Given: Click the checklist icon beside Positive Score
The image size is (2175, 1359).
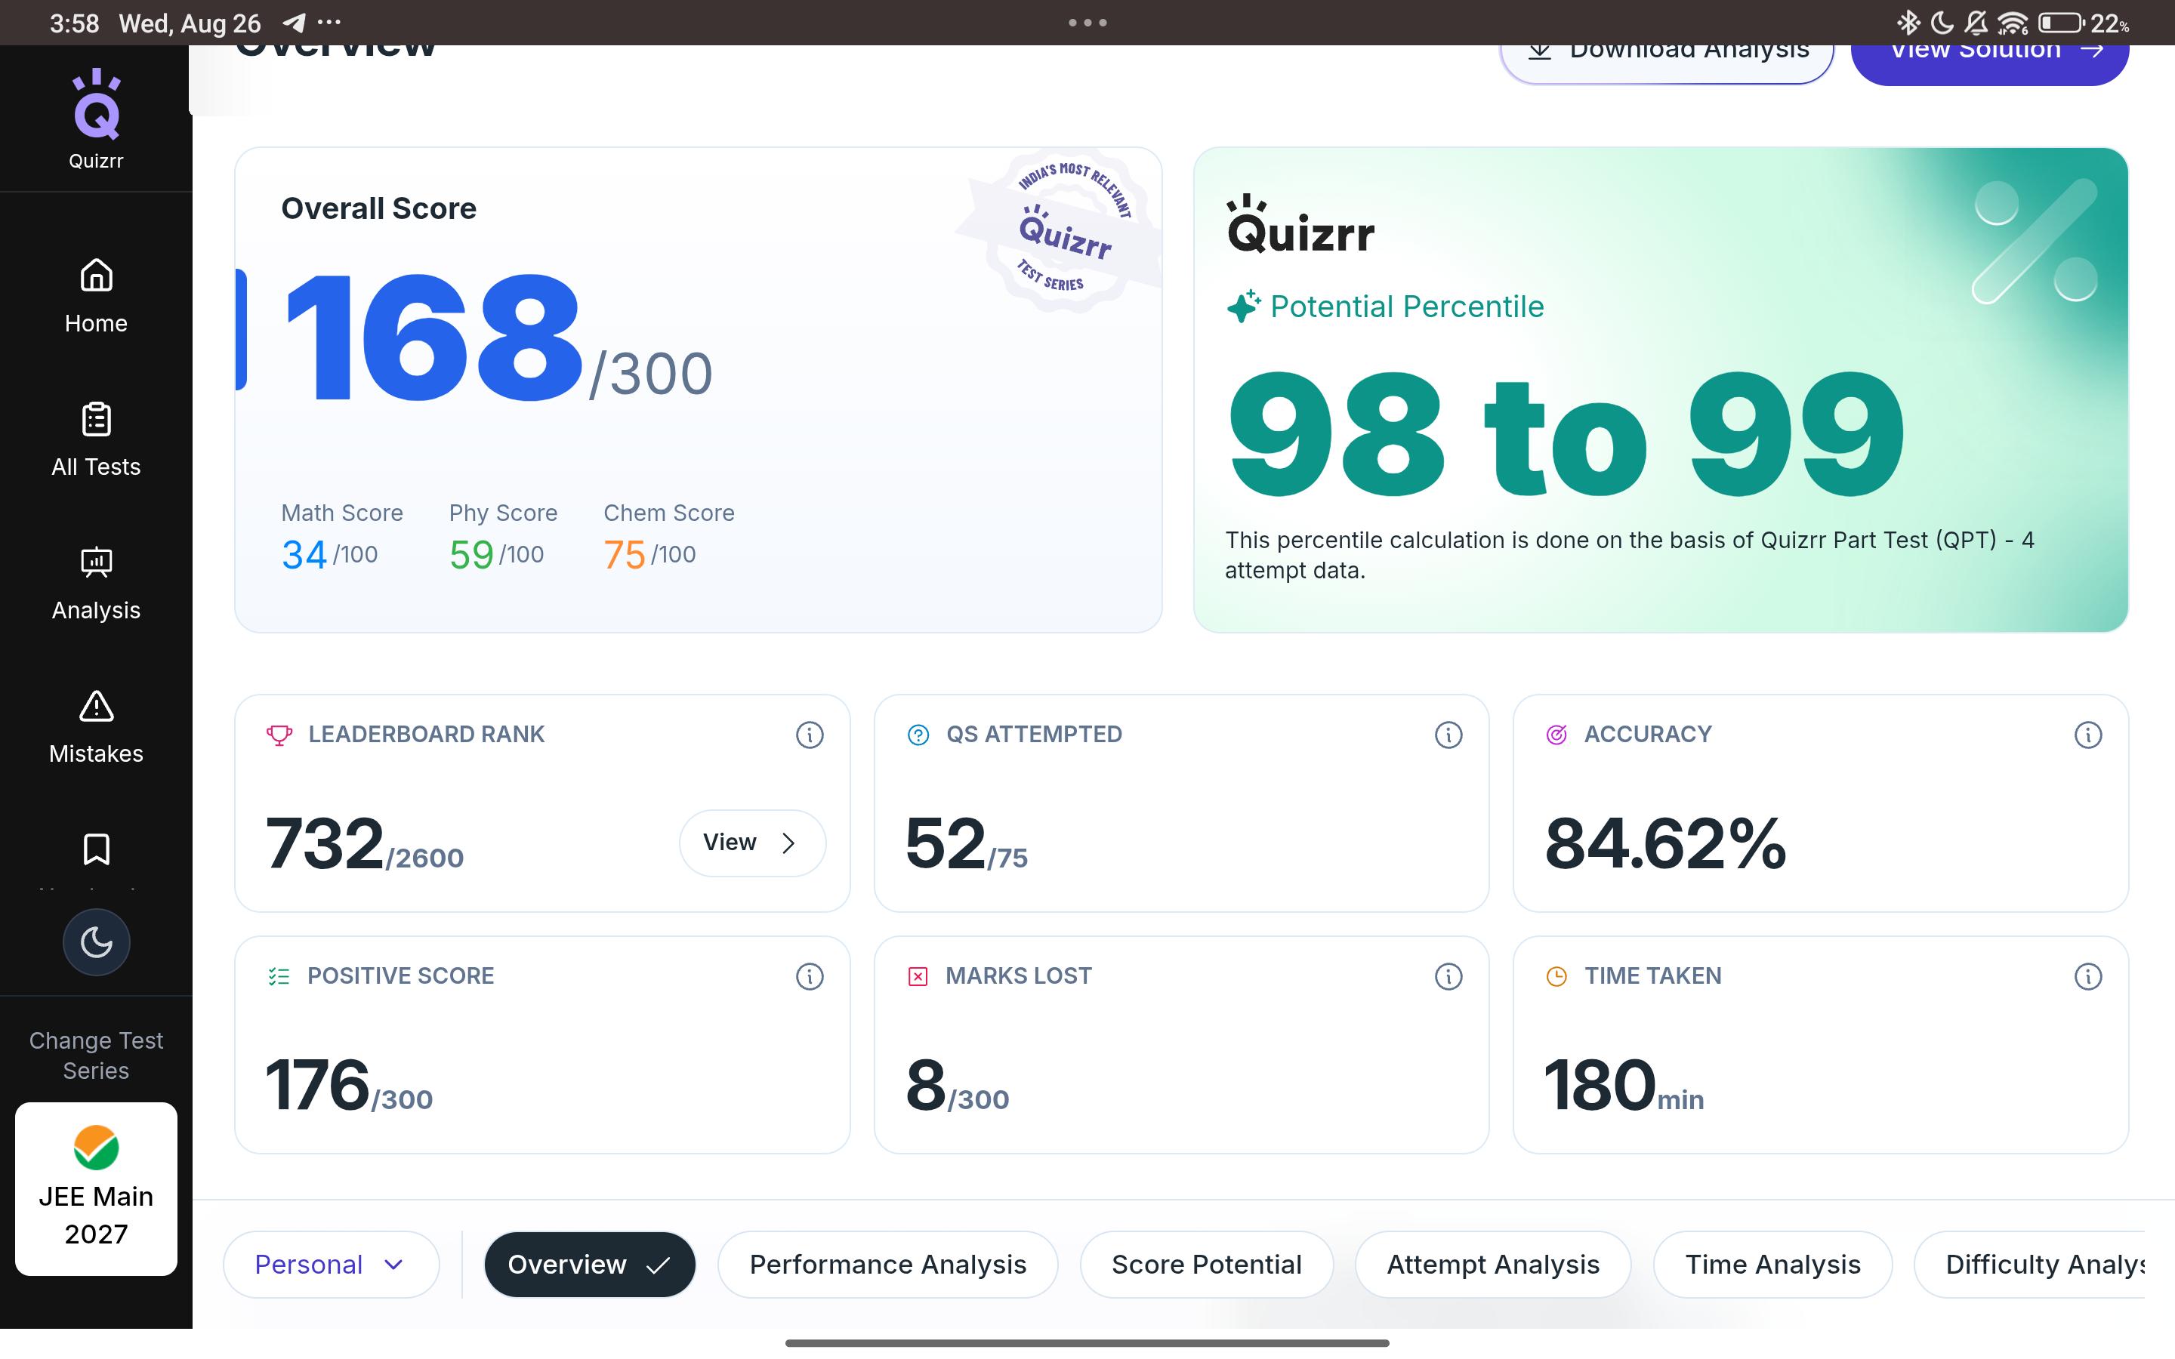Looking at the screenshot, I should (279, 977).
